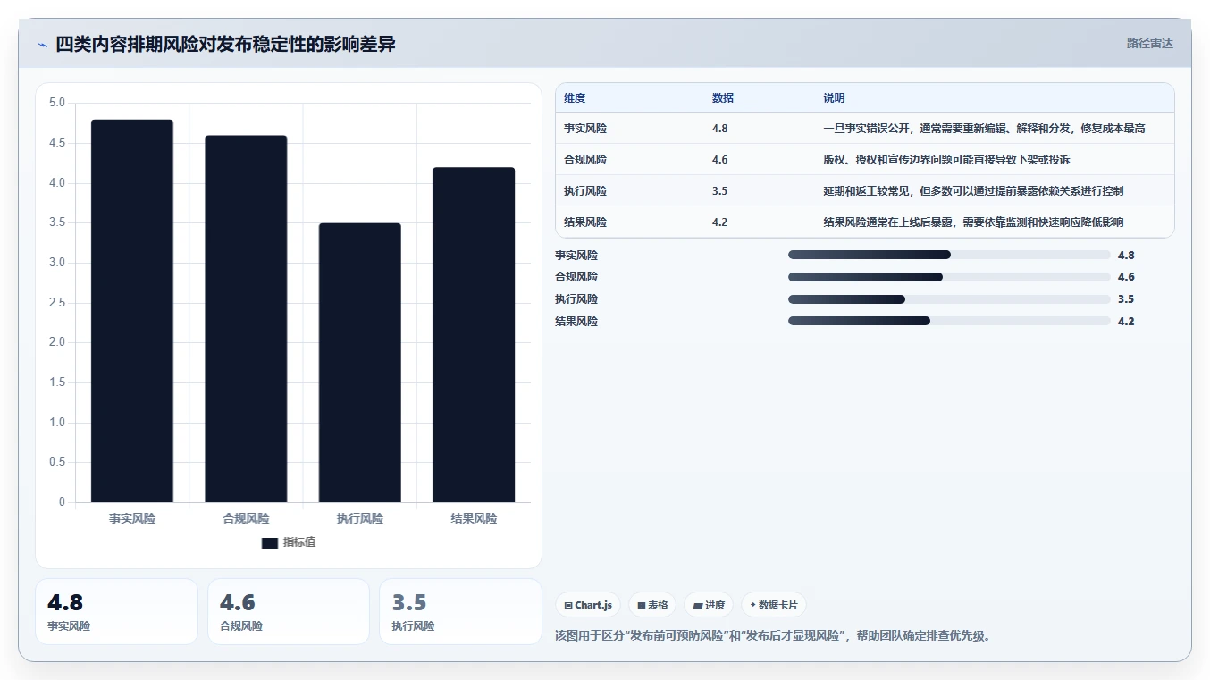Click the description starting 延期和返工较常见
1210x680 pixels.
tap(973, 191)
